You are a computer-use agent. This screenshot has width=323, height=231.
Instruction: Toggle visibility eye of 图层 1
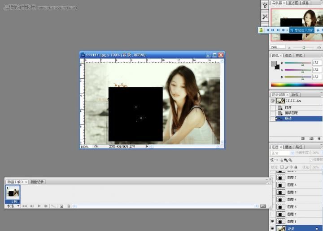pyautogui.click(x=272, y=221)
